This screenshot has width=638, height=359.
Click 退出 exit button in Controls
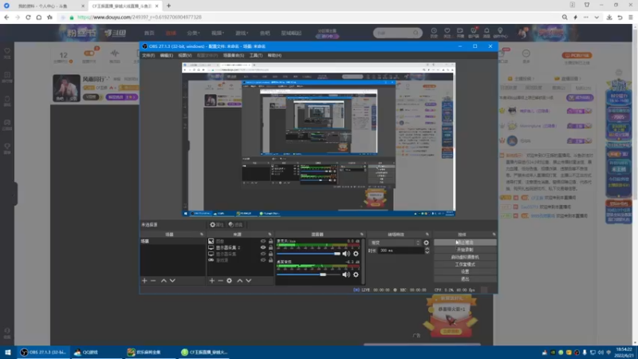pos(465,279)
